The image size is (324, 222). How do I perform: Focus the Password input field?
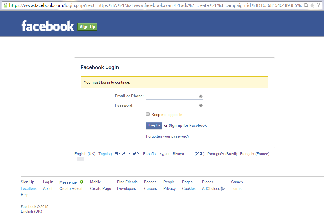coord(175,106)
